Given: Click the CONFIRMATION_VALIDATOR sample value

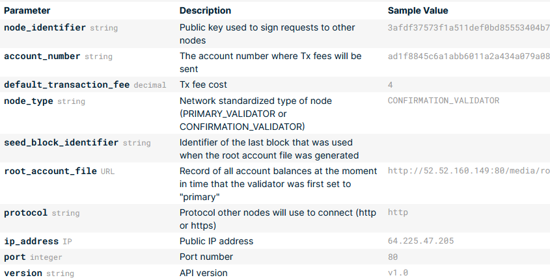Looking at the screenshot, I should pyautogui.click(x=443, y=101).
